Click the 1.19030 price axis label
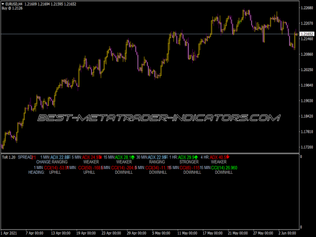The width and height of the screenshot is (316, 237). click(307, 101)
